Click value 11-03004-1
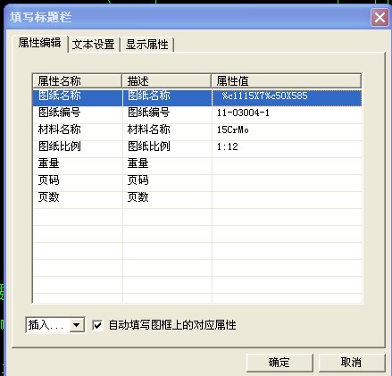 coord(287,114)
